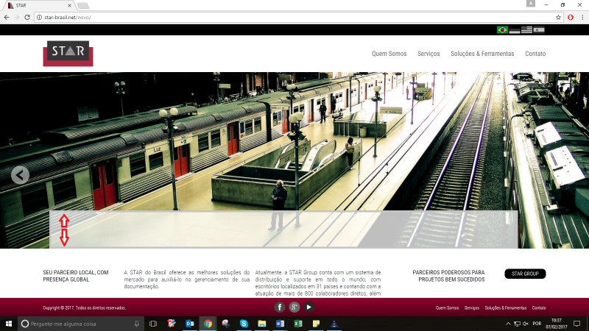Click the YouTube play icon in the footer
This screenshot has height=331, width=589.
[309, 307]
